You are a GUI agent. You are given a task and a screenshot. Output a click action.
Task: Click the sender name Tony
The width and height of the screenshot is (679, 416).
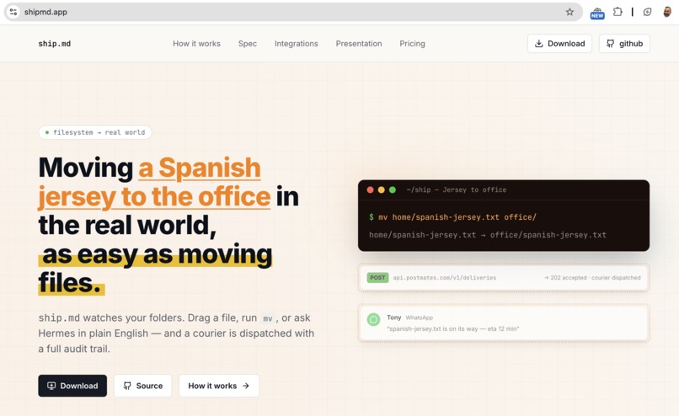click(394, 317)
